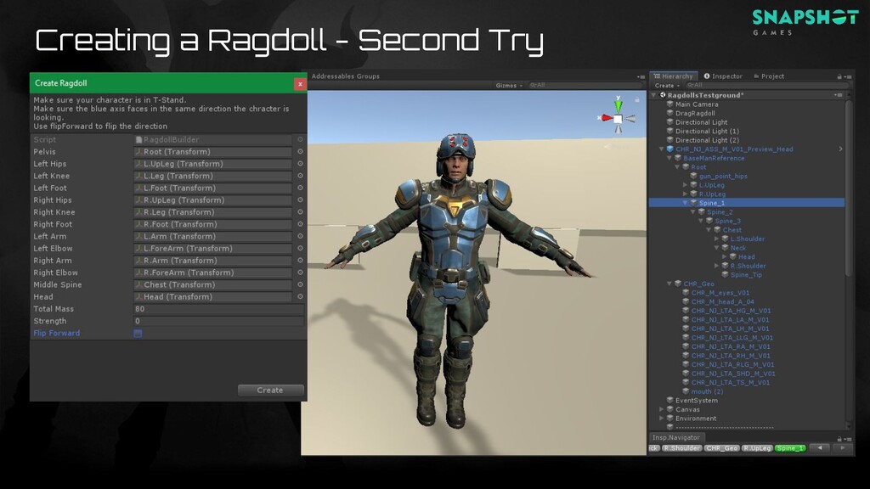Open object picker for the Head field
Viewport: 870px width, 489px height.
click(300, 296)
